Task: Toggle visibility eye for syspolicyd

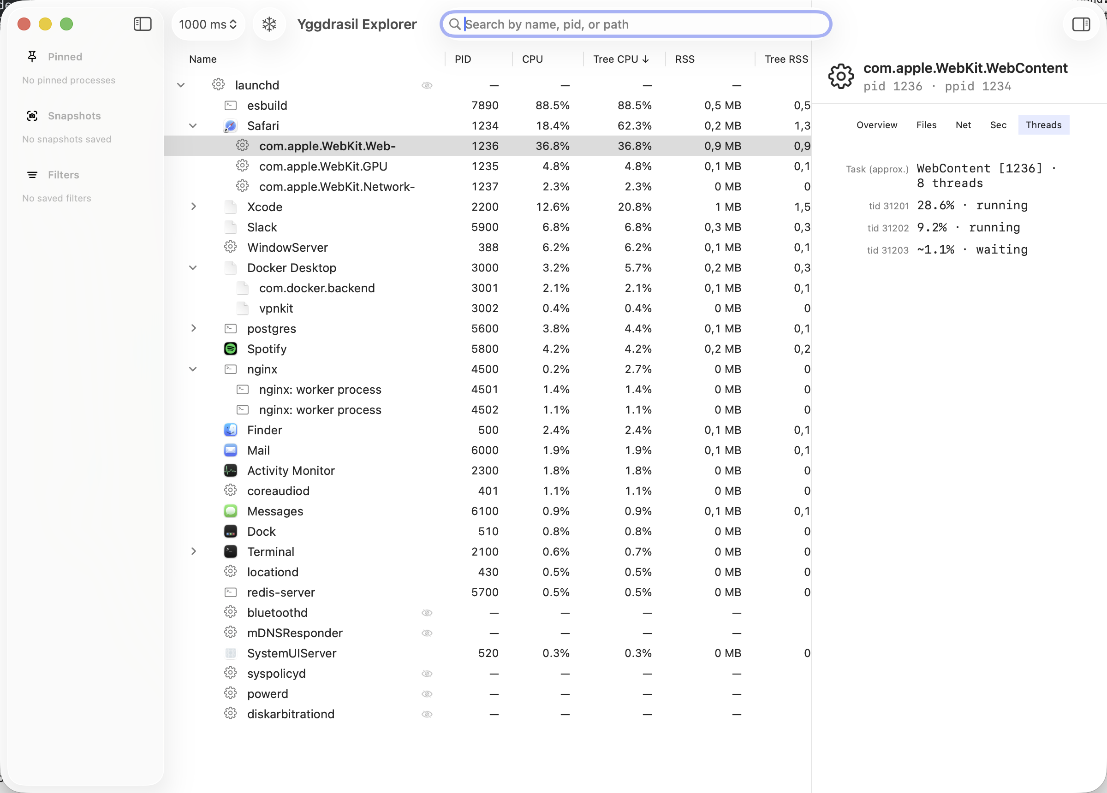Action: click(x=427, y=674)
